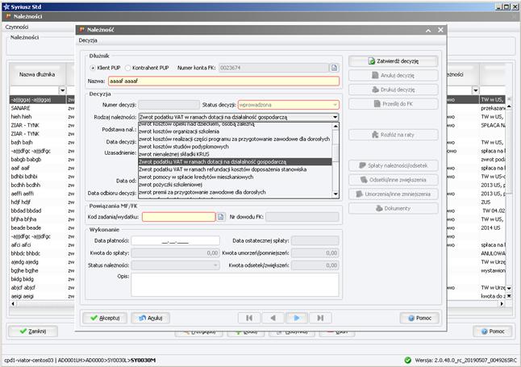The width and height of the screenshot is (521, 367).
Task: Click the Zamknij button
Action: tap(32, 332)
